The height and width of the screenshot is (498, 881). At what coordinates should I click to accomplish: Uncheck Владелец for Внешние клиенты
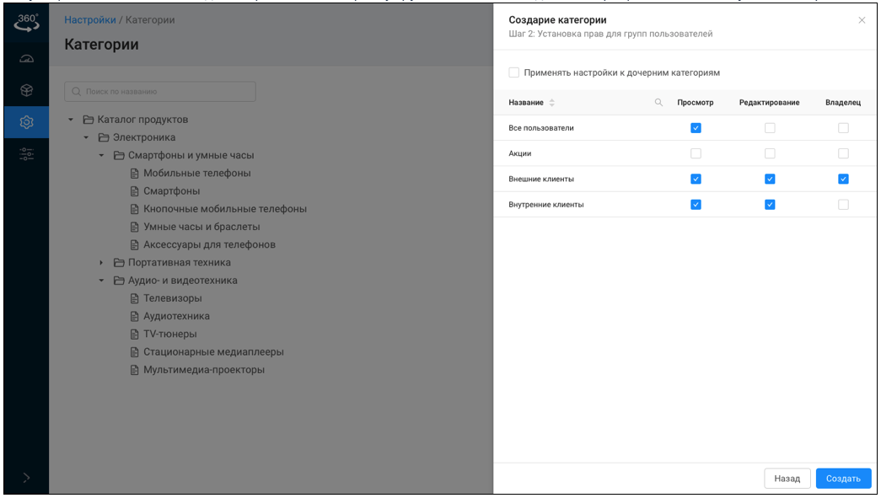pyautogui.click(x=843, y=179)
